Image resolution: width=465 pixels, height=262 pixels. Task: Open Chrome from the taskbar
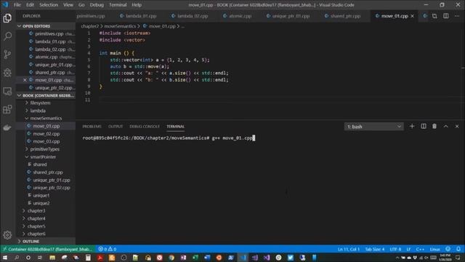[171, 258]
